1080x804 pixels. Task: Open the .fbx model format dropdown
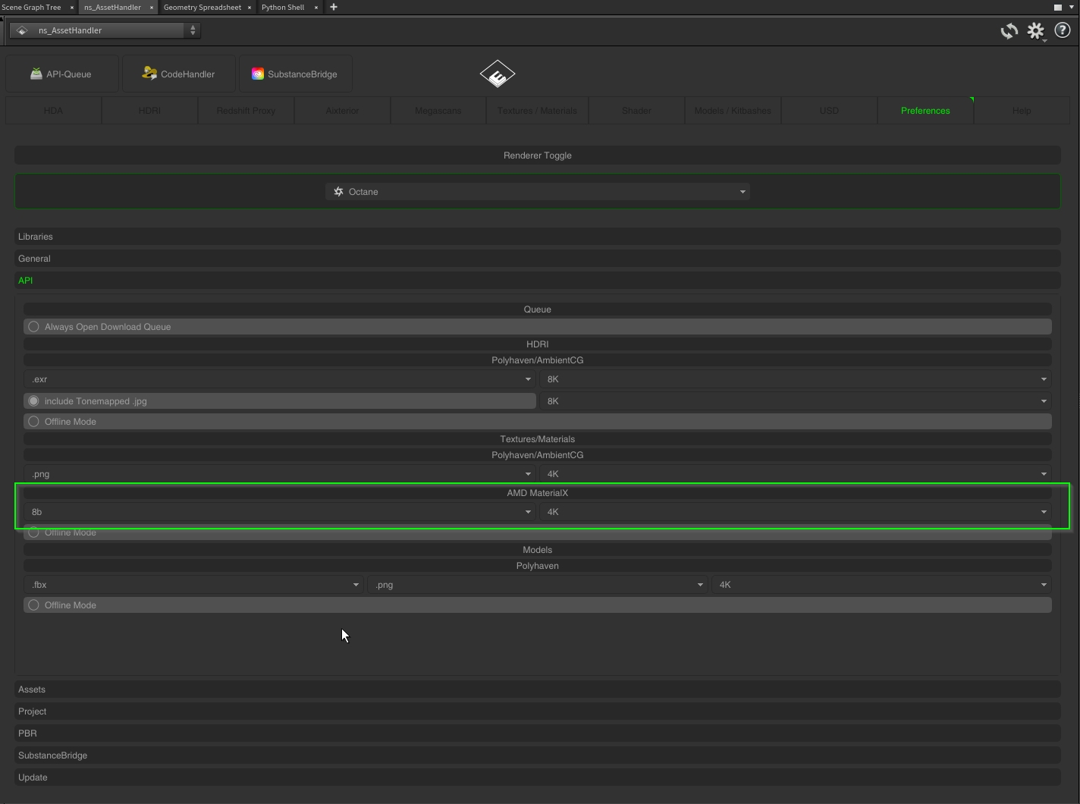coord(193,585)
